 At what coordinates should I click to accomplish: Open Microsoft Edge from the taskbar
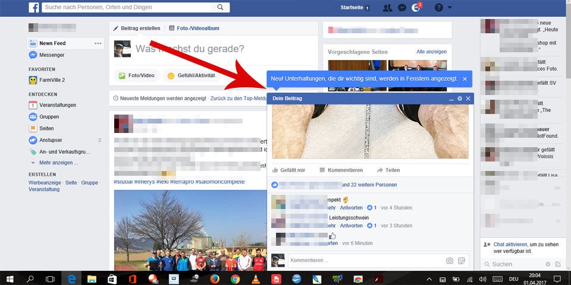[72, 279]
